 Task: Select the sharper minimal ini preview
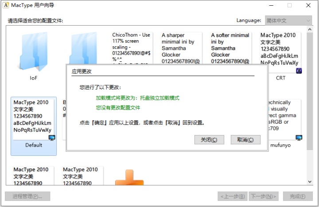(x=182, y=48)
